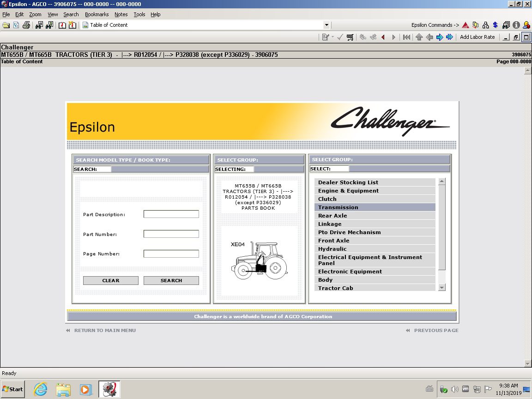Click the red AGCO triangle command icon
Image resolution: width=532 pixels, height=399 pixels.
pos(465,25)
